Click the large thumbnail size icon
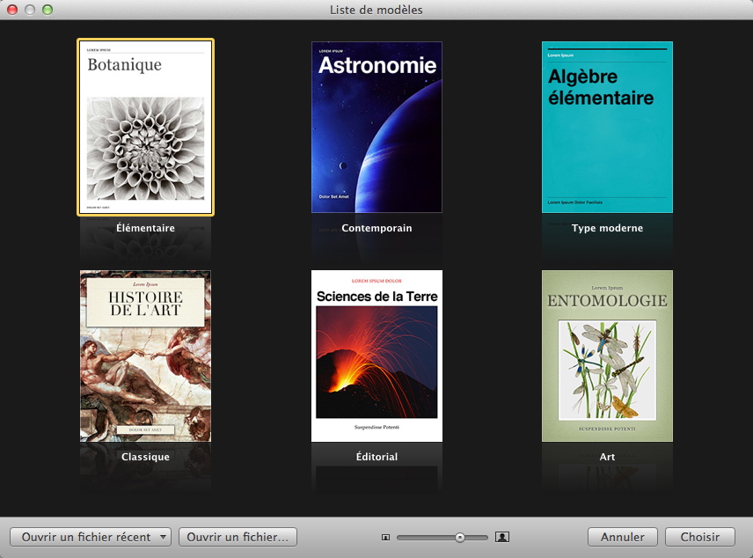The width and height of the screenshot is (753, 558). click(502, 537)
